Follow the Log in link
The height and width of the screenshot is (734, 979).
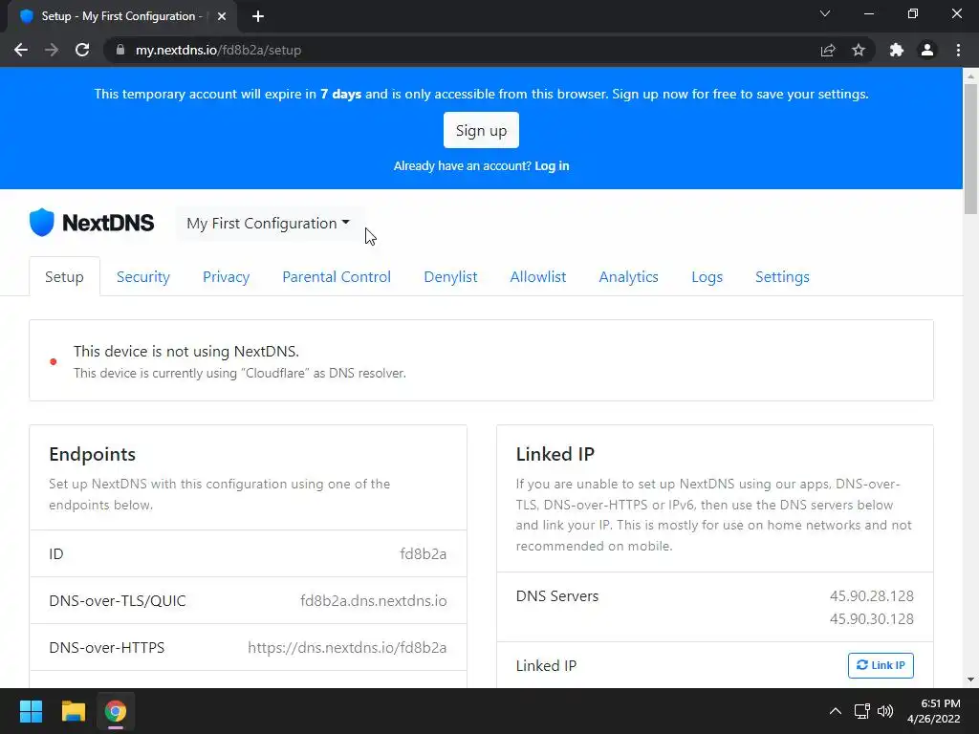(x=552, y=166)
